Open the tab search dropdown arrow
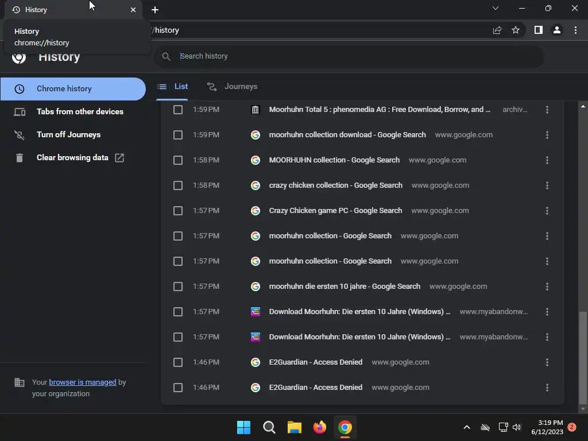This screenshot has height=441, width=588. point(496,8)
